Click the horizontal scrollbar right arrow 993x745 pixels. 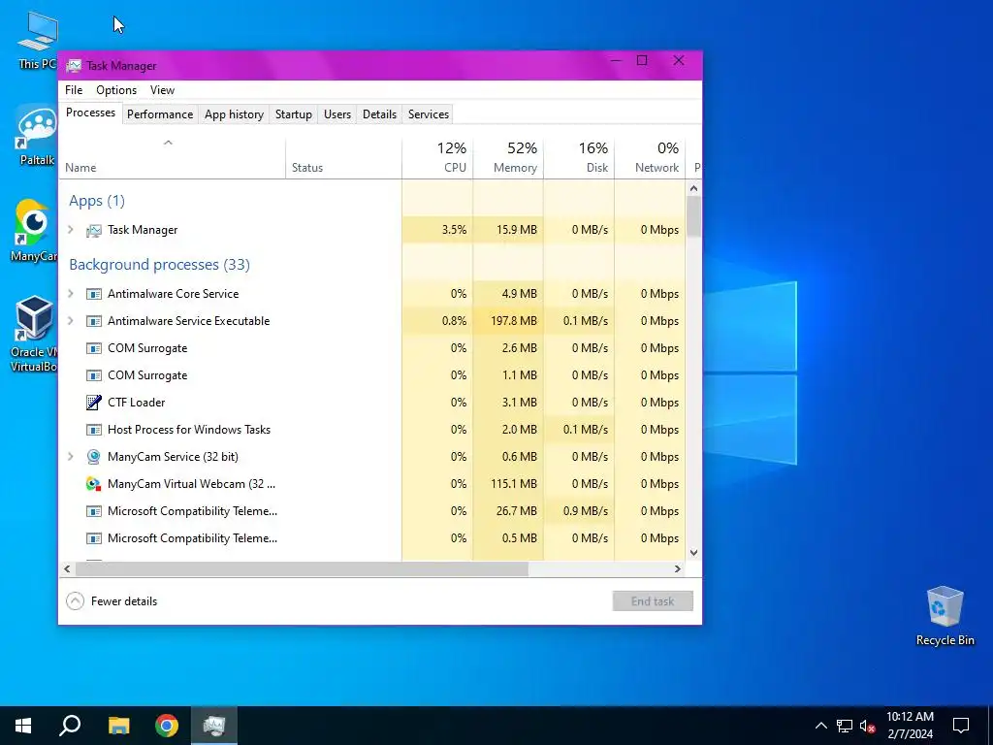click(x=678, y=568)
